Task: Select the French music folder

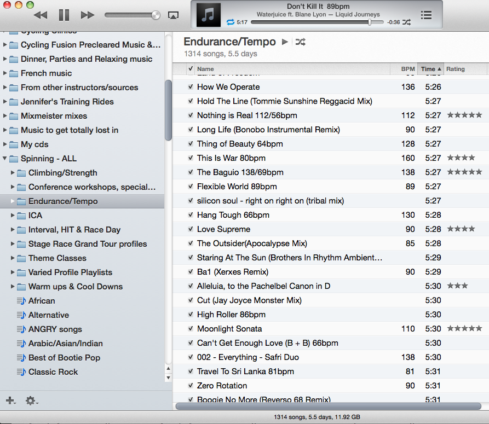Action: coord(46,73)
